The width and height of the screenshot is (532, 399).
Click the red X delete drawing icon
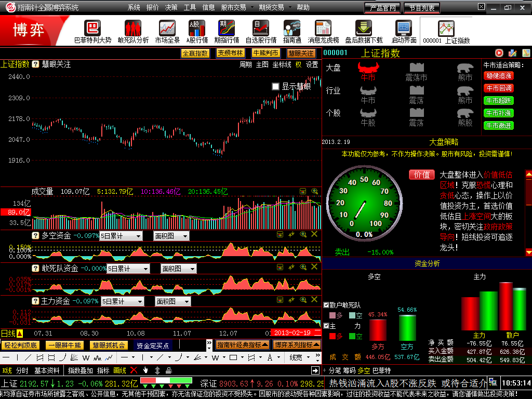134,370
